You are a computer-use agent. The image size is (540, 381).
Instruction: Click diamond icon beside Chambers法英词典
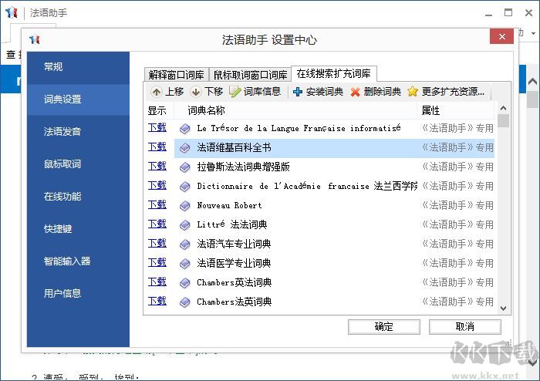tap(185, 302)
